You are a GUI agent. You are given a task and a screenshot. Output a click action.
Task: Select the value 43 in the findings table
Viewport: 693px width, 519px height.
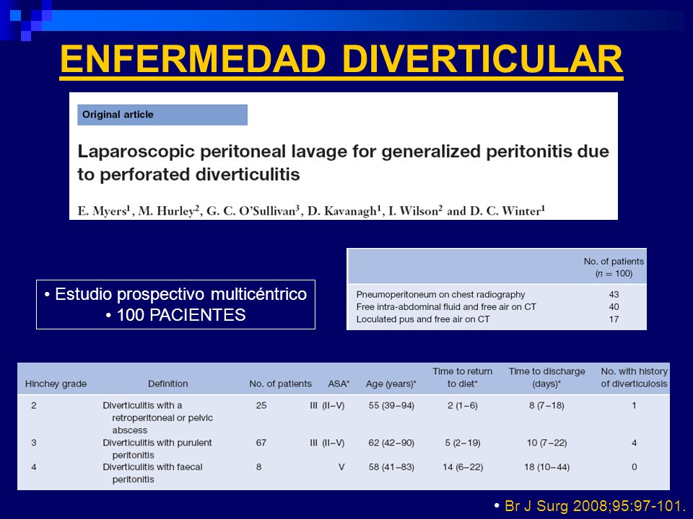pos(614,294)
